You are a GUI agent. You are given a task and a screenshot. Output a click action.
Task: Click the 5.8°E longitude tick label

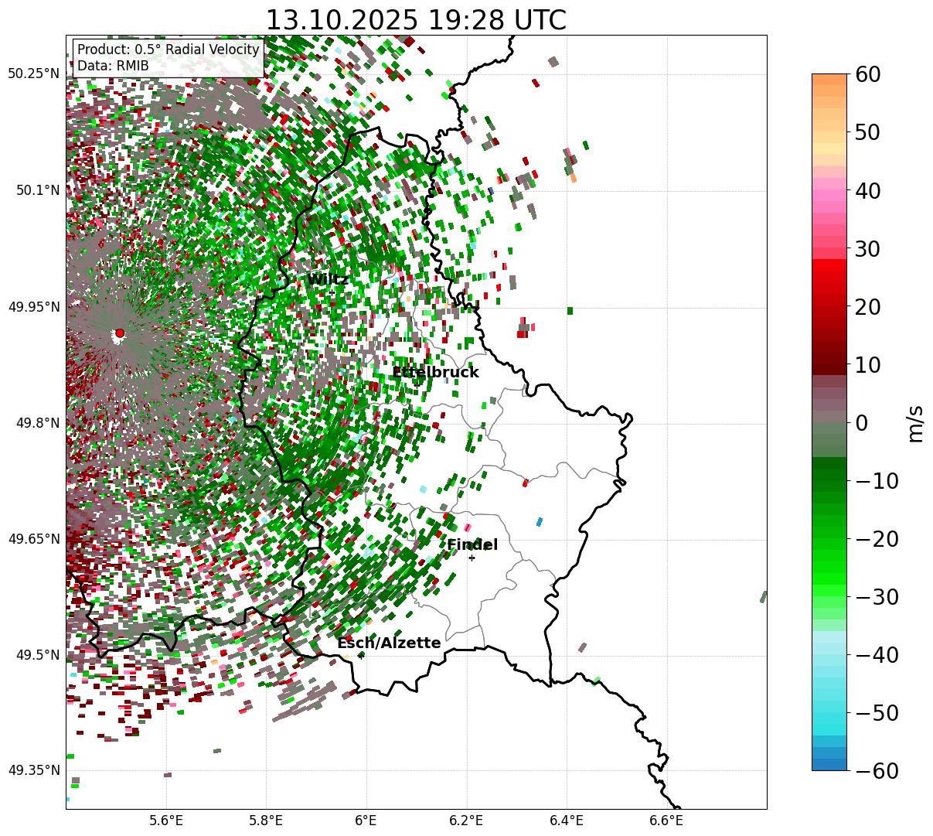pyautogui.click(x=266, y=821)
